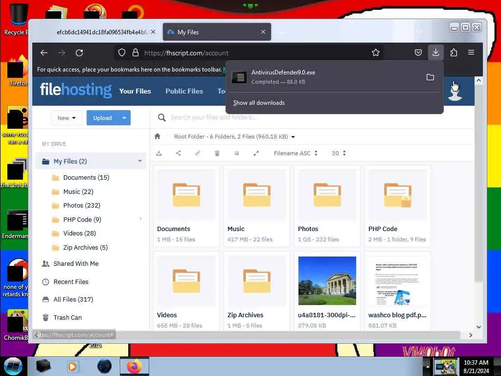The height and width of the screenshot is (376, 501).
Task: Reload the page with the refresh icon
Action: (x=79, y=53)
